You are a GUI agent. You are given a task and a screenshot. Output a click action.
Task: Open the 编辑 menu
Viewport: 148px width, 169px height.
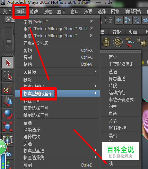tap(20, 11)
